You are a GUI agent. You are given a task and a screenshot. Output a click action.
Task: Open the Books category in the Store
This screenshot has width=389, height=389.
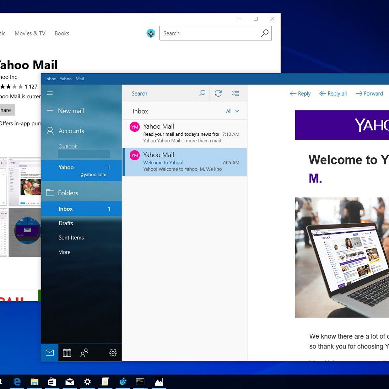point(61,33)
